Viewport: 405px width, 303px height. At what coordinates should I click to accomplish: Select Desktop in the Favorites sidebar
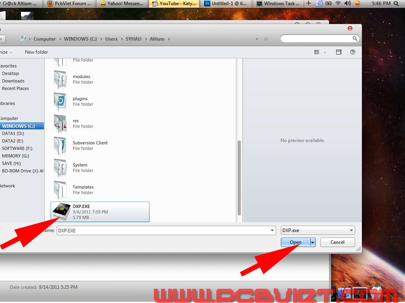pos(10,73)
